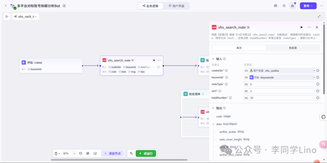
Task: Click the sort value field showing 2
Action: point(282,91)
